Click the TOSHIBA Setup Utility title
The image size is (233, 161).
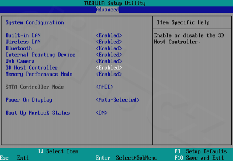click(115, 3)
